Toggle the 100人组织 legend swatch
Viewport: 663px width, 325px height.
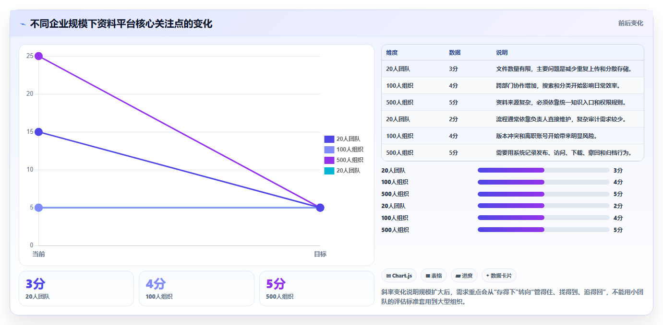tap(329, 150)
